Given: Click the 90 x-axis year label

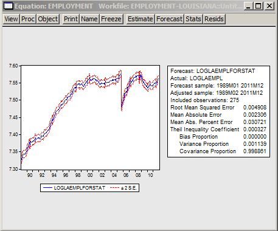Looking at the screenshot, I should click(30, 175).
